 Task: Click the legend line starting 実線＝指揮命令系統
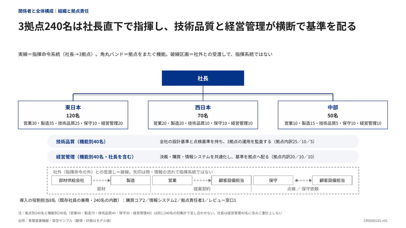coord(145,54)
